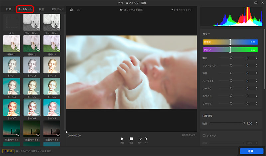Viewport: 266px width, 156px height.
Task: Click the ハイライト value stepper arrows
Action: click(x=256, y=80)
